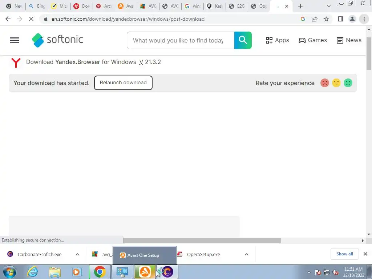This screenshot has width=372, height=279.
Task: Switch to the Kaspersky tab
Action: (215, 6)
